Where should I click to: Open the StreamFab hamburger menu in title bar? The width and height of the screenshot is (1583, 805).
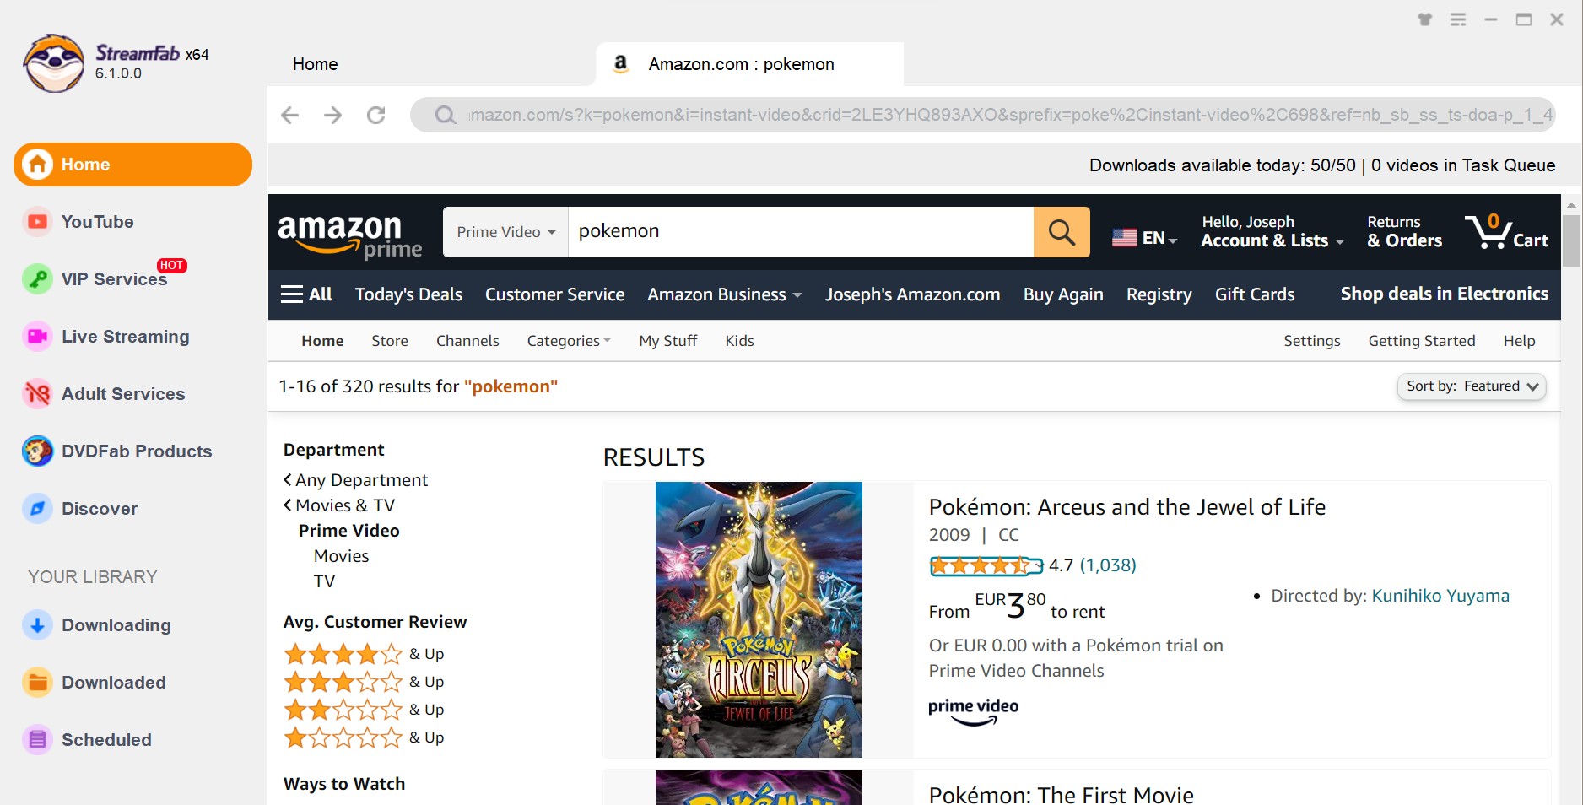pyautogui.click(x=1458, y=19)
